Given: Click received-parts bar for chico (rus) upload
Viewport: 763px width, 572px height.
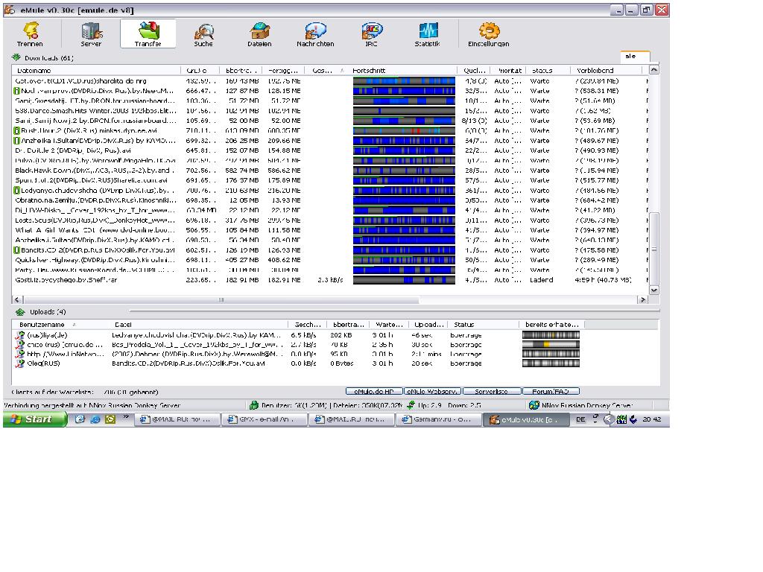Looking at the screenshot, I should pos(551,344).
